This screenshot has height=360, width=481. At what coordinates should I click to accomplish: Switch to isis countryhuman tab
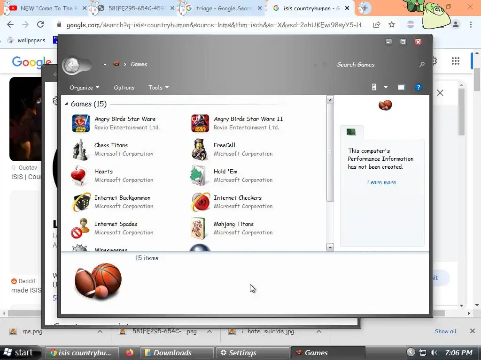point(312,8)
